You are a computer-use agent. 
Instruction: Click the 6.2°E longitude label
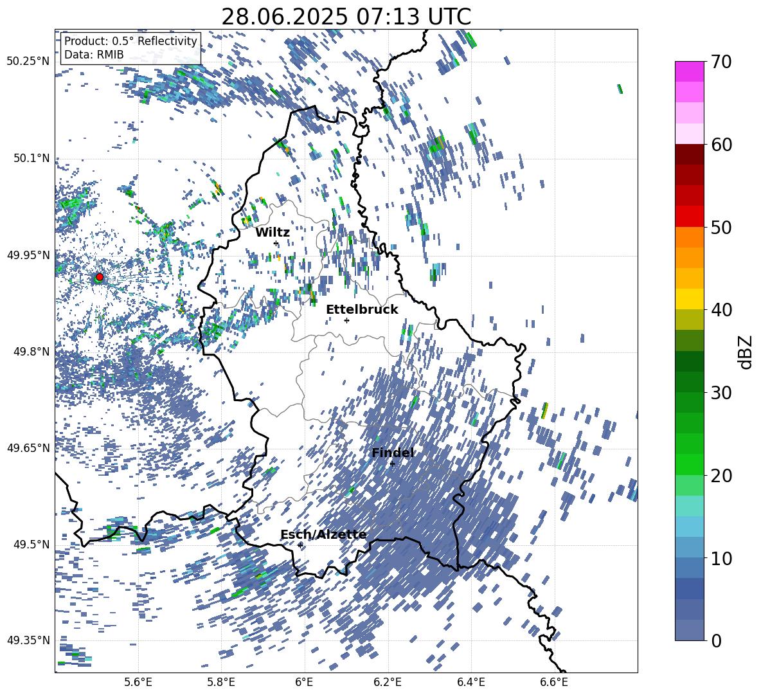388,682
